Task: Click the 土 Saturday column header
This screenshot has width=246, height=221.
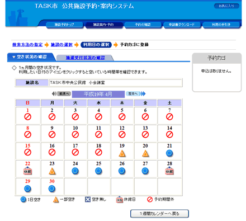Action: (169, 103)
